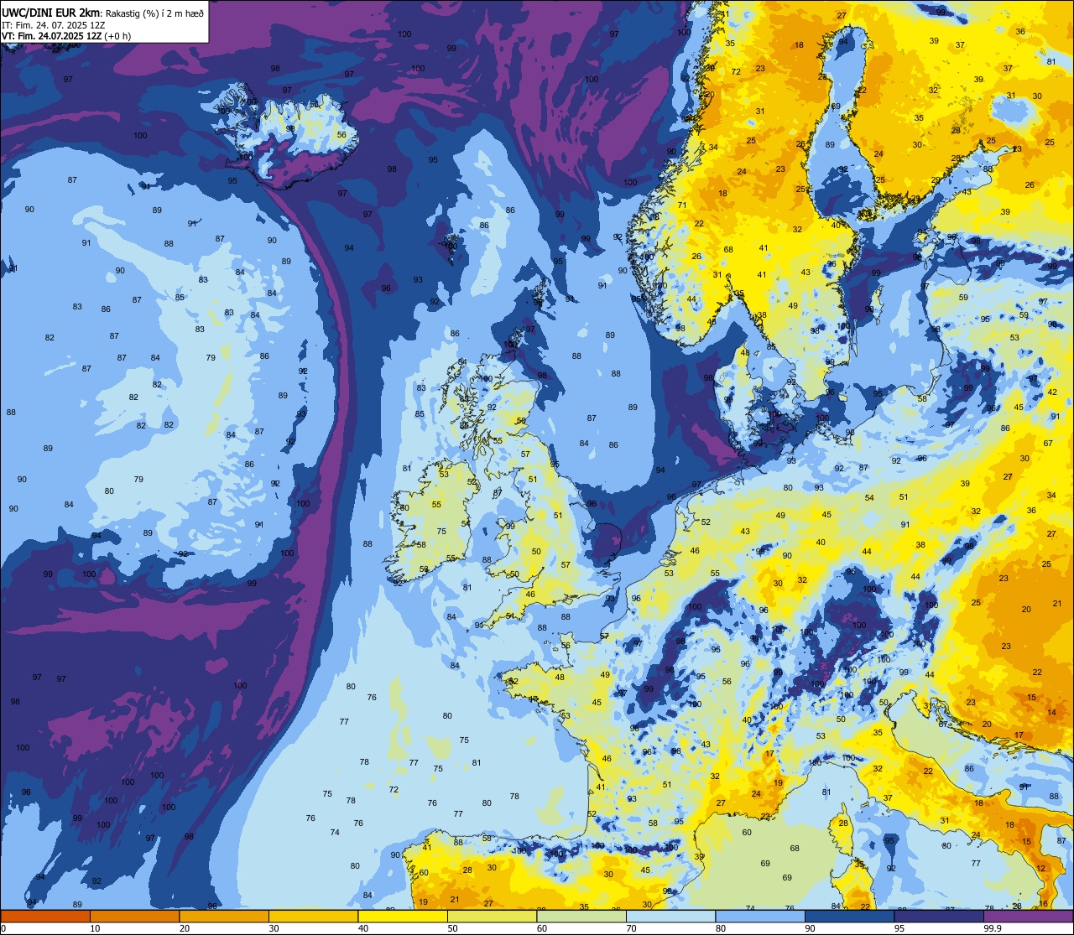Click the "VT: Fim. 24.07.2025 12Z (+0 h)" line
The height and width of the screenshot is (935, 1074).
coord(65,36)
